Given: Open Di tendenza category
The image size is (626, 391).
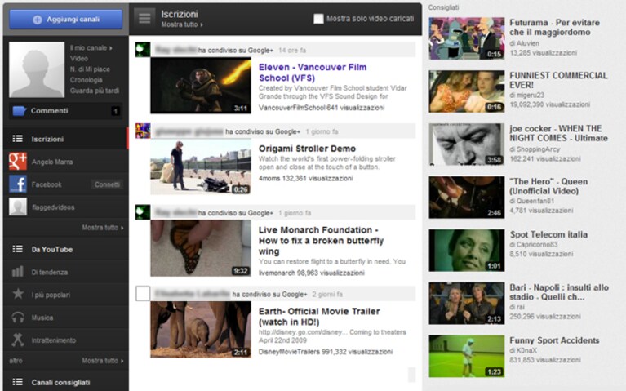Looking at the screenshot, I should click(x=50, y=272).
